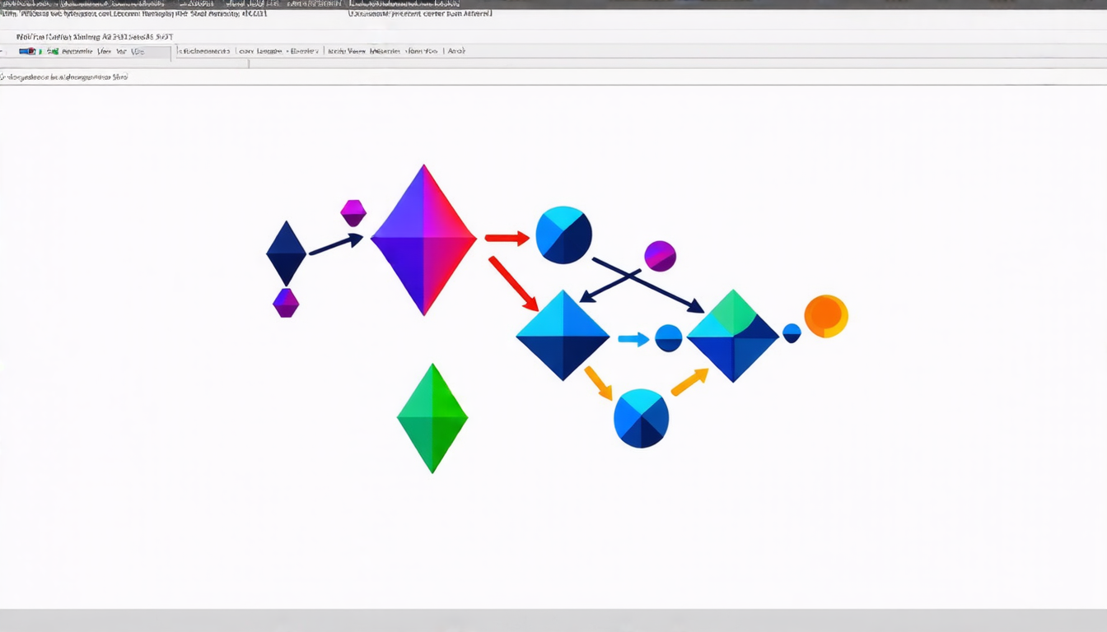Select the large purple-red gradient diamond
The height and width of the screenshot is (632, 1107).
tap(423, 239)
